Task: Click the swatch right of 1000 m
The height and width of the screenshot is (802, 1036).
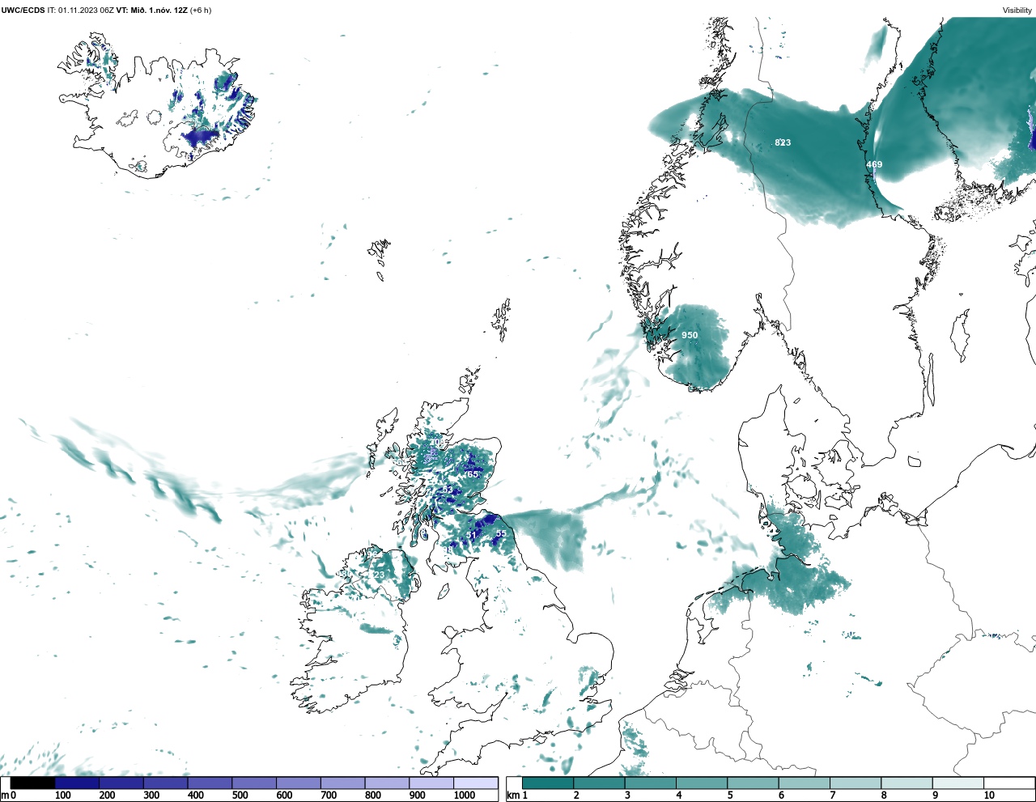Action: pyautogui.click(x=475, y=783)
